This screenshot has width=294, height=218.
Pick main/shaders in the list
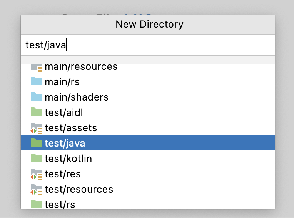(76, 97)
